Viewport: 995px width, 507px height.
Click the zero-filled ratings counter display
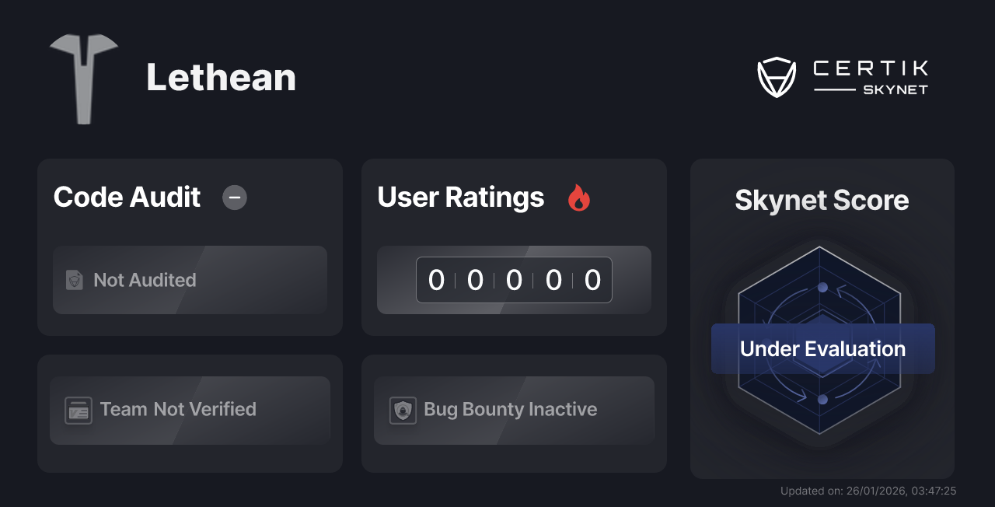pyautogui.click(x=514, y=280)
